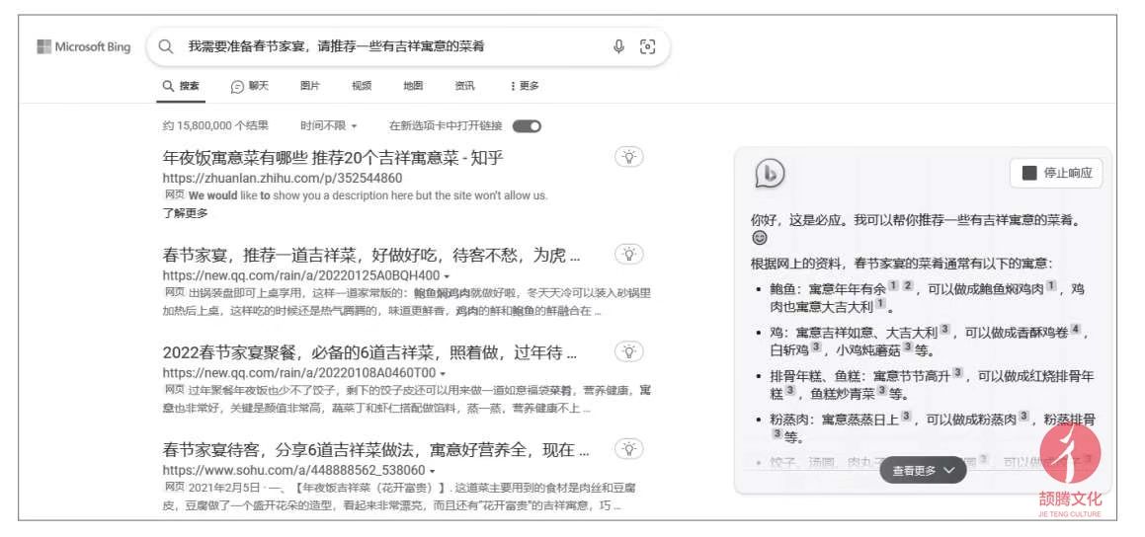Viewport: 1145px width, 537px height.
Task: Open visual search camera icon
Action: 648,46
